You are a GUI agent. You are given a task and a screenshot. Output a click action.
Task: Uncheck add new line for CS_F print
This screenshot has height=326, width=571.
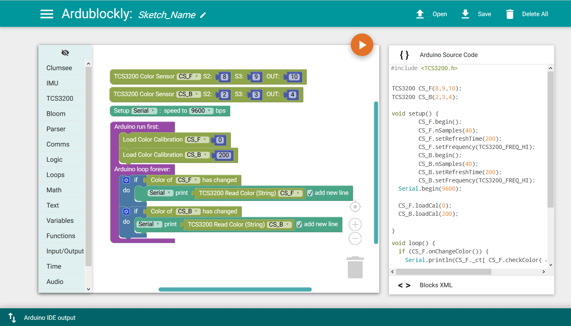coord(310,193)
